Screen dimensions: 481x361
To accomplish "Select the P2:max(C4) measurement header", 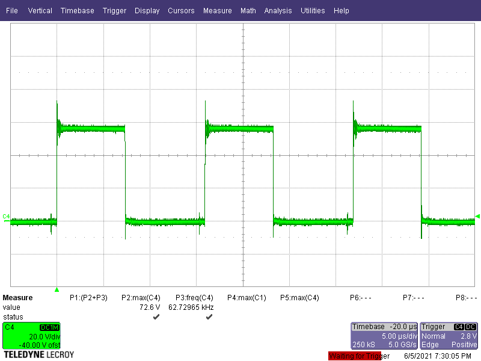I will coord(141,297).
